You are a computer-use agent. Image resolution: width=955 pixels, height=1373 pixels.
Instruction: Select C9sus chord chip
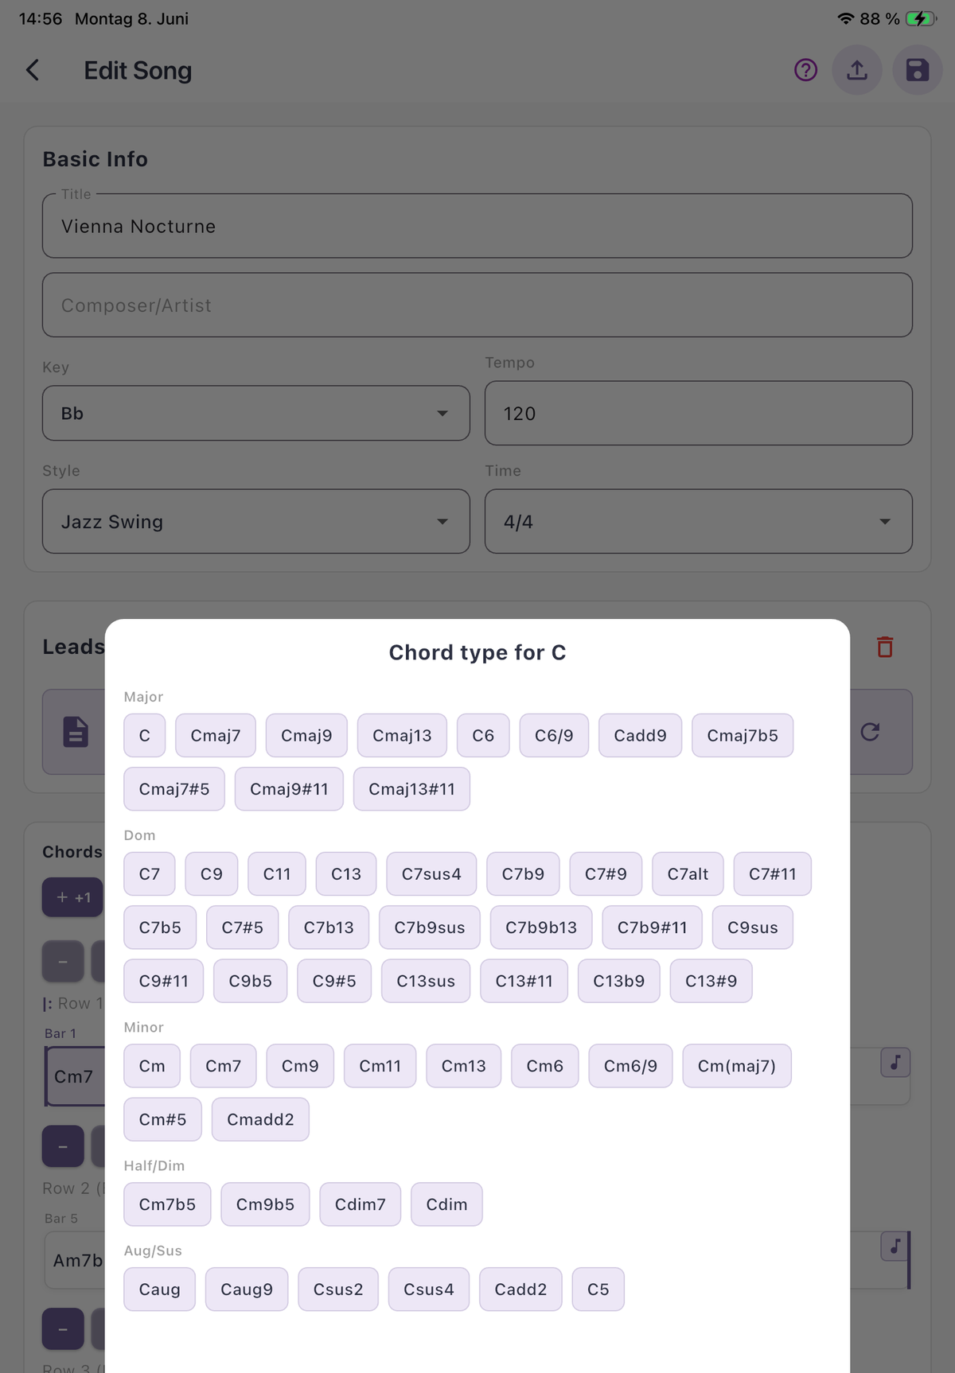coord(753,928)
